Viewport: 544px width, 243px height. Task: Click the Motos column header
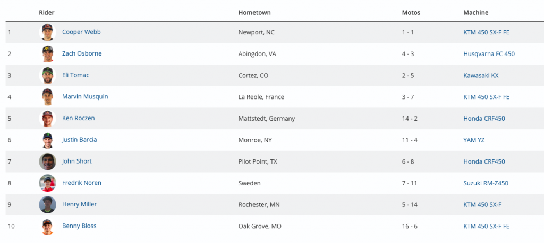click(x=411, y=12)
